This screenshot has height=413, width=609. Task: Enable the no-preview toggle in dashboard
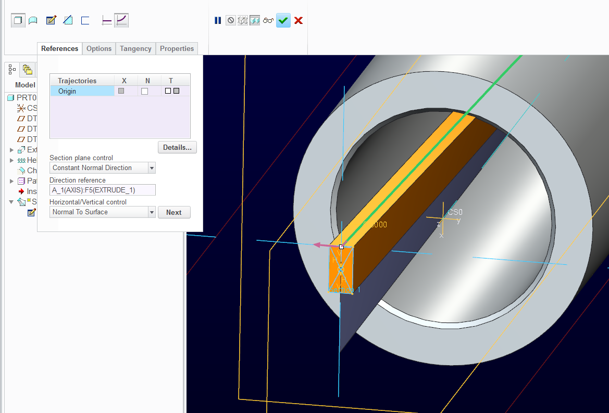(230, 20)
